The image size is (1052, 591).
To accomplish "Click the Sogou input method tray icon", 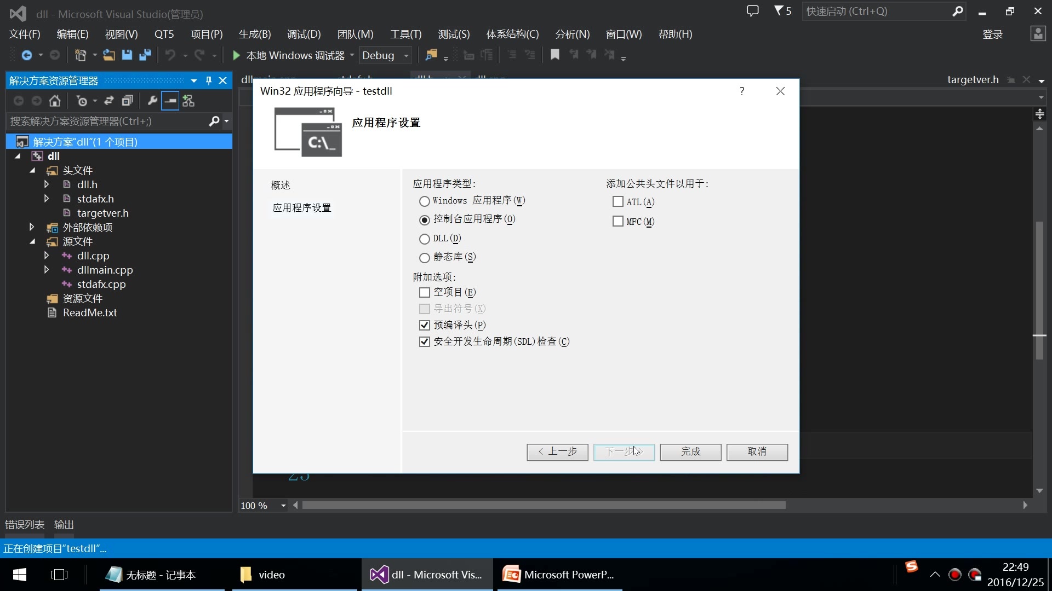I will (x=912, y=567).
